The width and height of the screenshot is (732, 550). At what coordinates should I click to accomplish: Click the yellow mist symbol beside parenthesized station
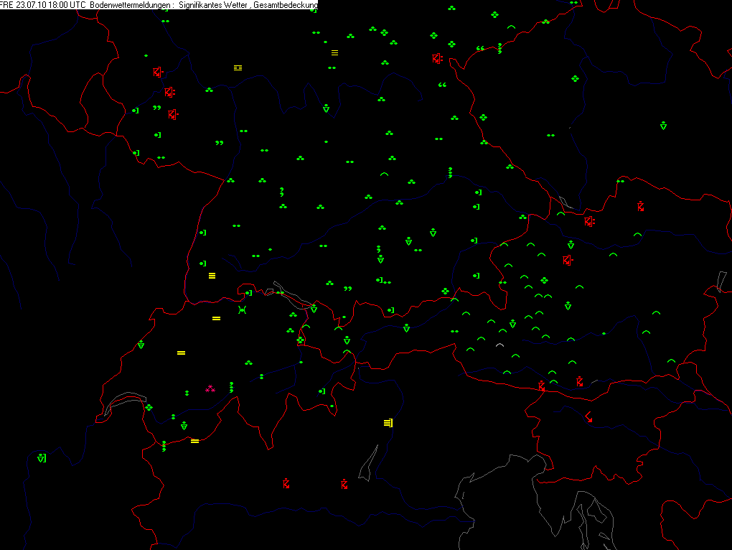pyautogui.click(x=216, y=318)
